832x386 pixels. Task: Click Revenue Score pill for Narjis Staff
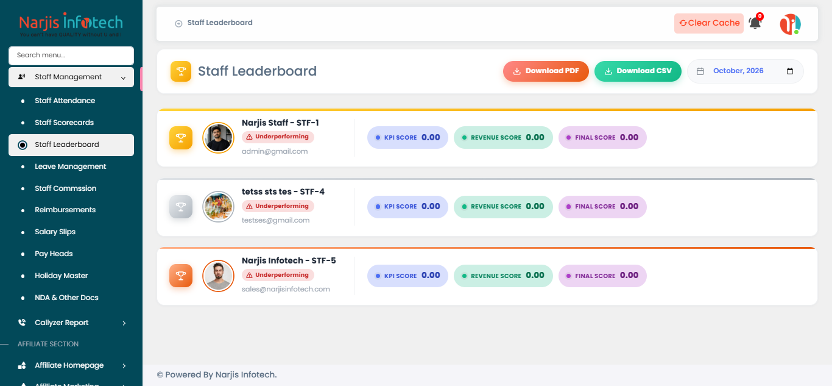503,138
